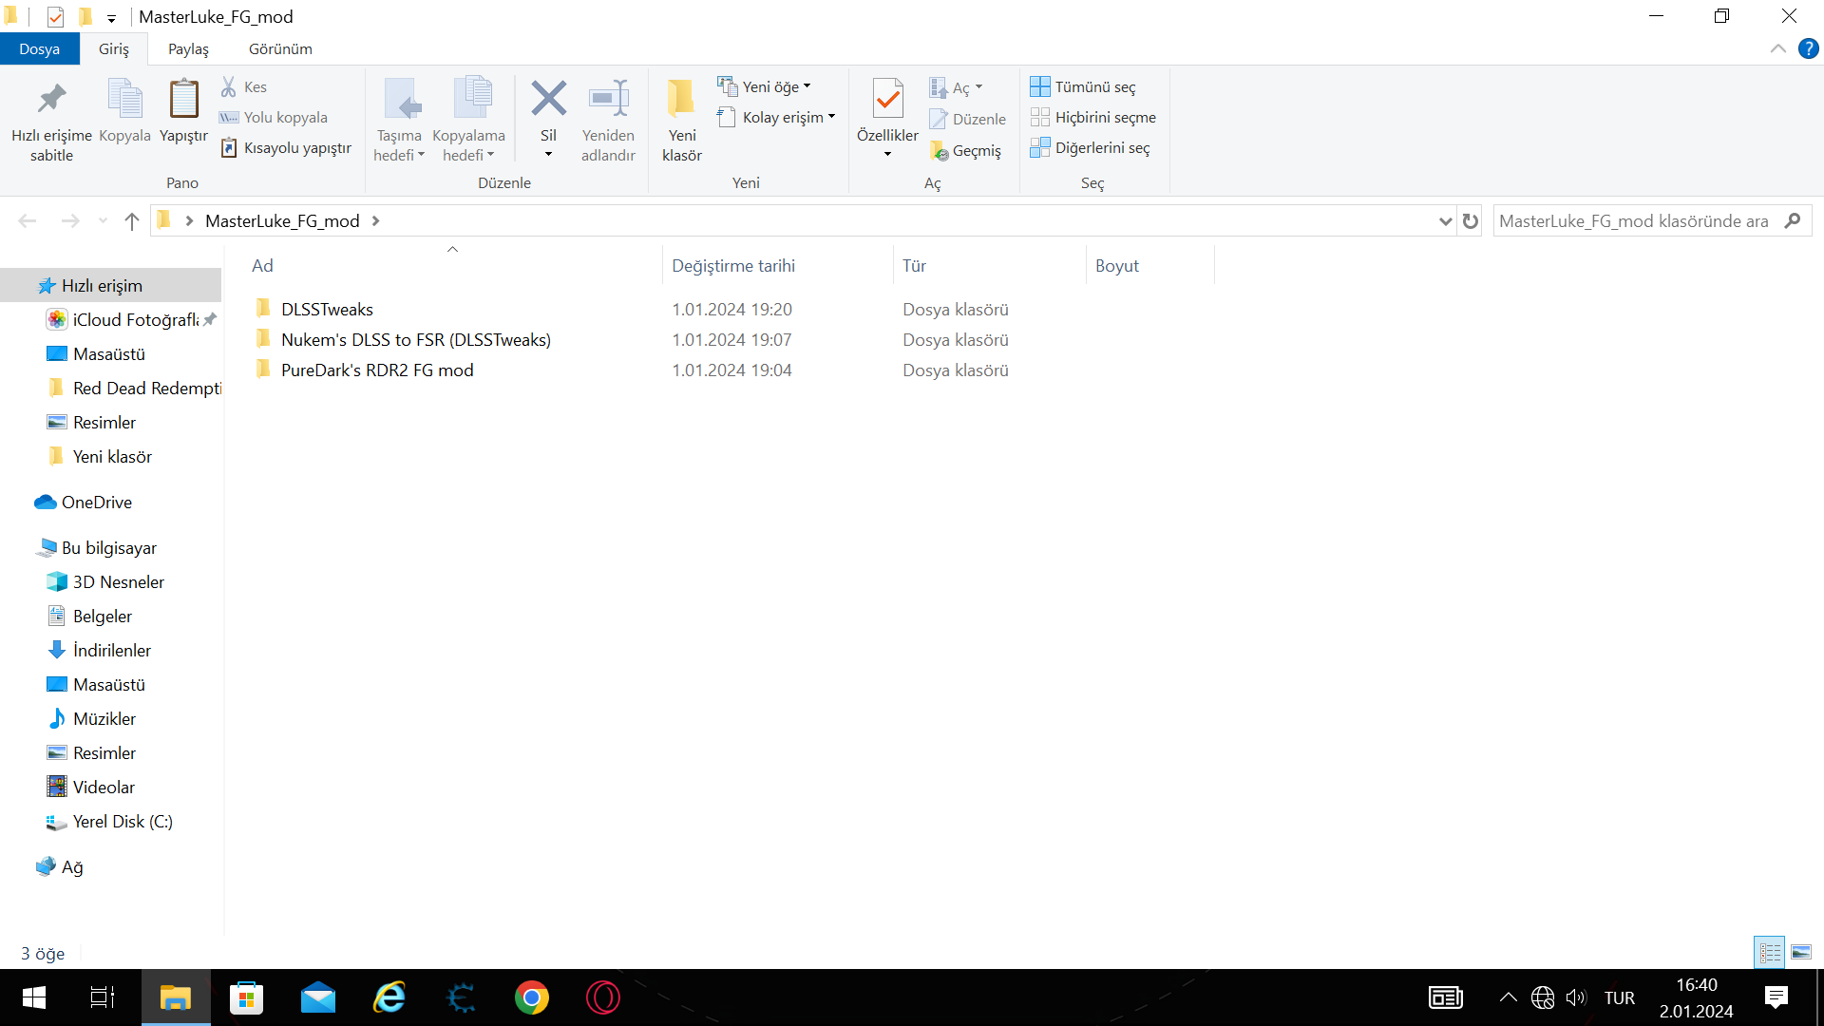Click the folder search input field
The width and height of the screenshot is (1824, 1026).
pos(1634,221)
